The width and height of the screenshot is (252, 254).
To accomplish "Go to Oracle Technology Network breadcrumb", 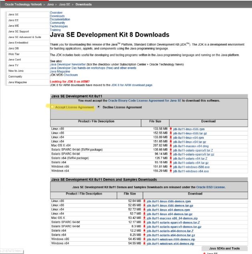I will coord(23,4).
